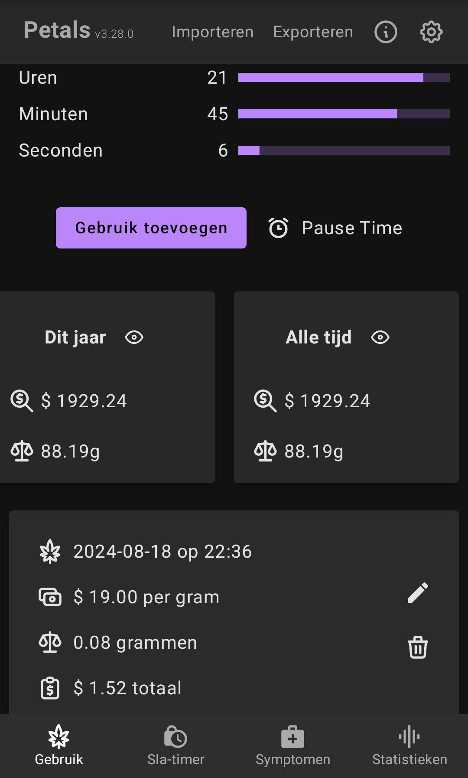Viewport: 468px width, 778px height.
Task: Click Importeren in the header
Action: click(x=212, y=32)
